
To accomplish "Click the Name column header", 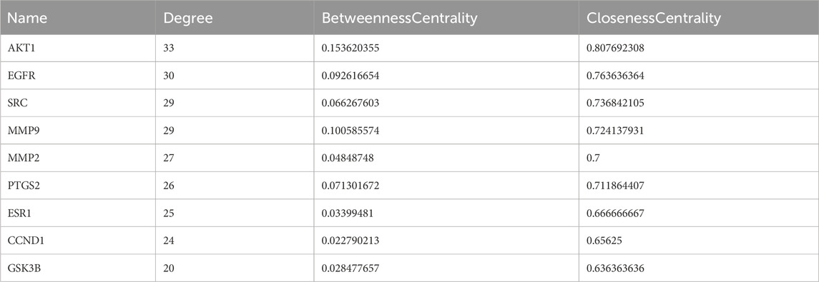I will 27,18.
